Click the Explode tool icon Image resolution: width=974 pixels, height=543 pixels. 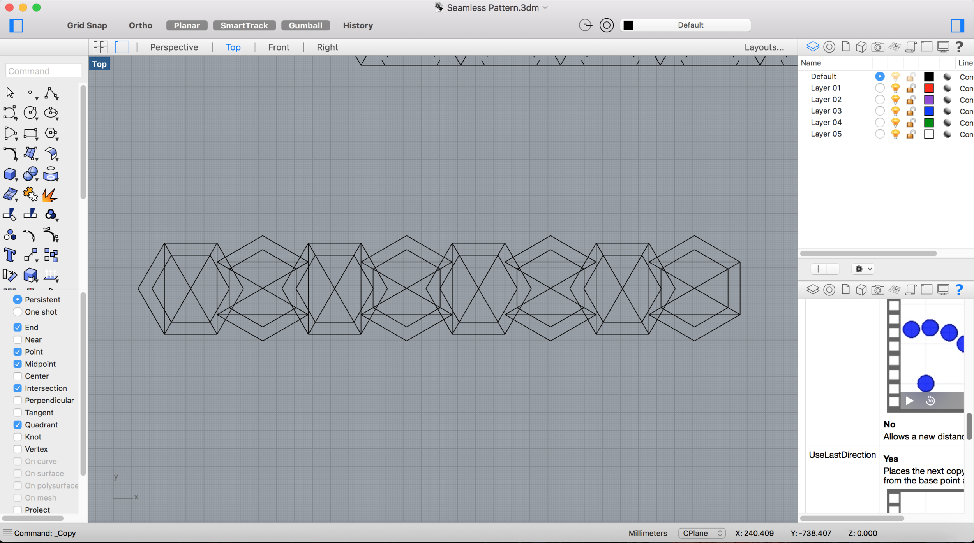click(50, 194)
